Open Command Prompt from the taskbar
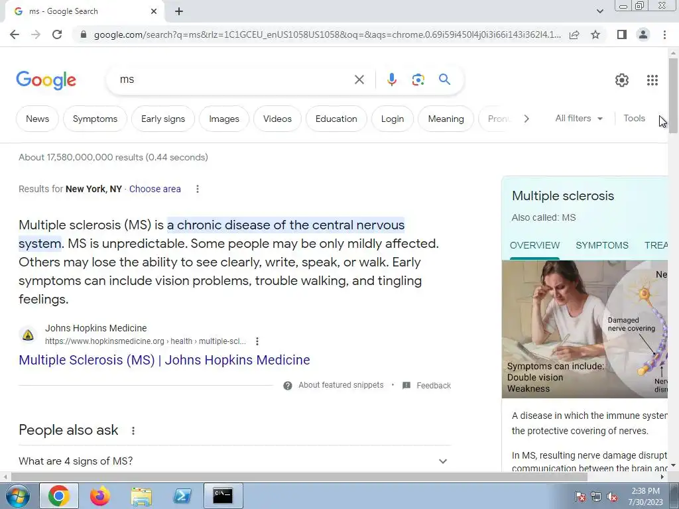Image resolution: width=679 pixels, height=509 pixels. click(223, 496)
